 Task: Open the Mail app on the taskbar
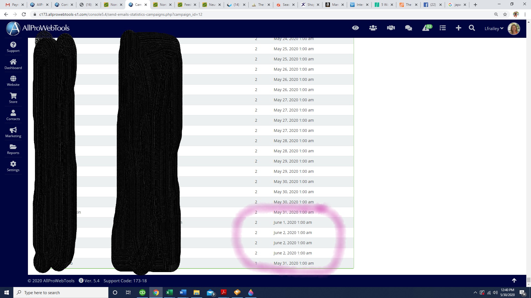pos(210,292)
